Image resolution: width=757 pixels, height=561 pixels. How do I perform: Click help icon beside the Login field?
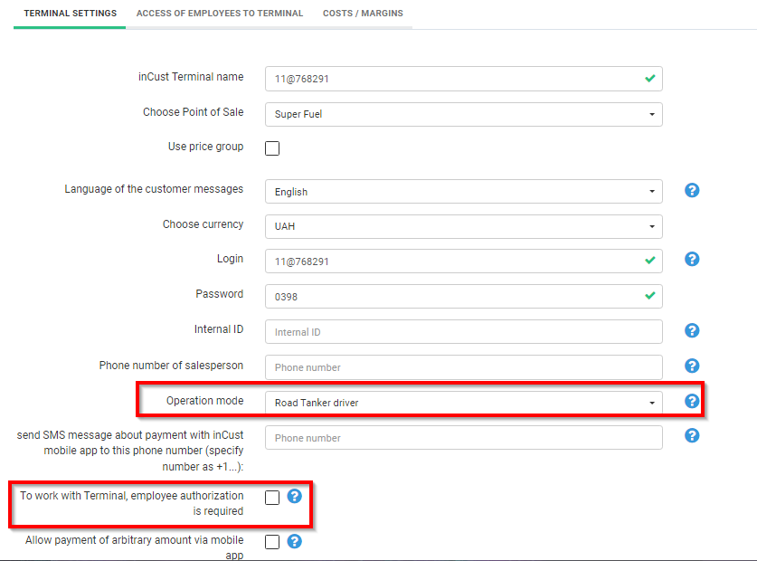tap(692, 259)
